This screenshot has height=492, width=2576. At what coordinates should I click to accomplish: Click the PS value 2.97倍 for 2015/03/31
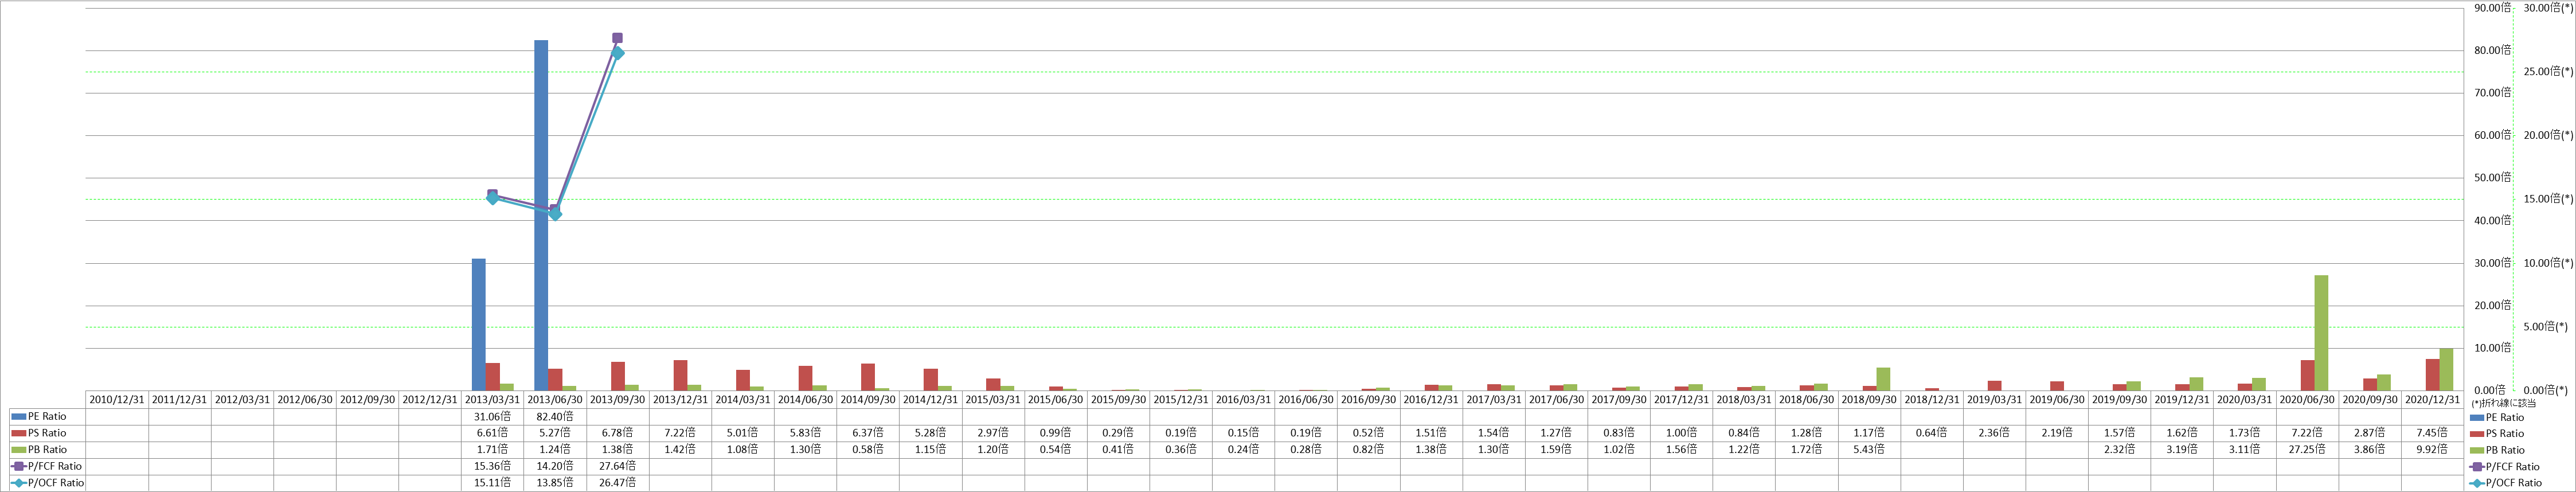(993, 433)
